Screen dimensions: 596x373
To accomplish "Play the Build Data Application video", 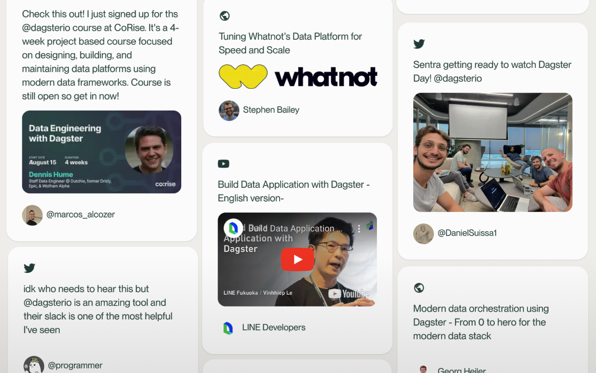I will click(297, 259).
